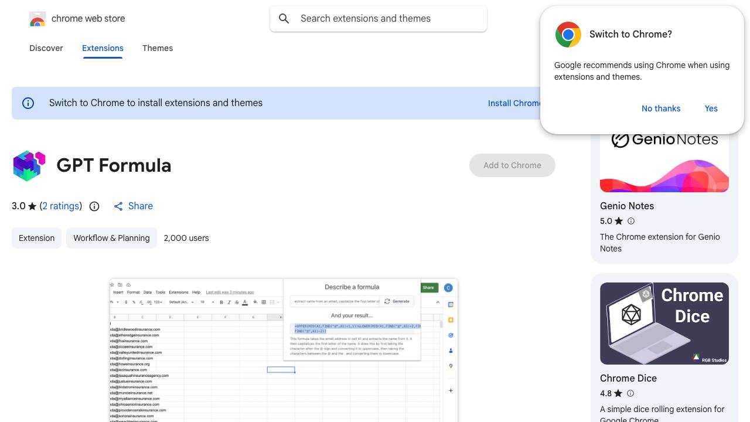Open the Discover tab
750x422 pixels.
(46, 48)
